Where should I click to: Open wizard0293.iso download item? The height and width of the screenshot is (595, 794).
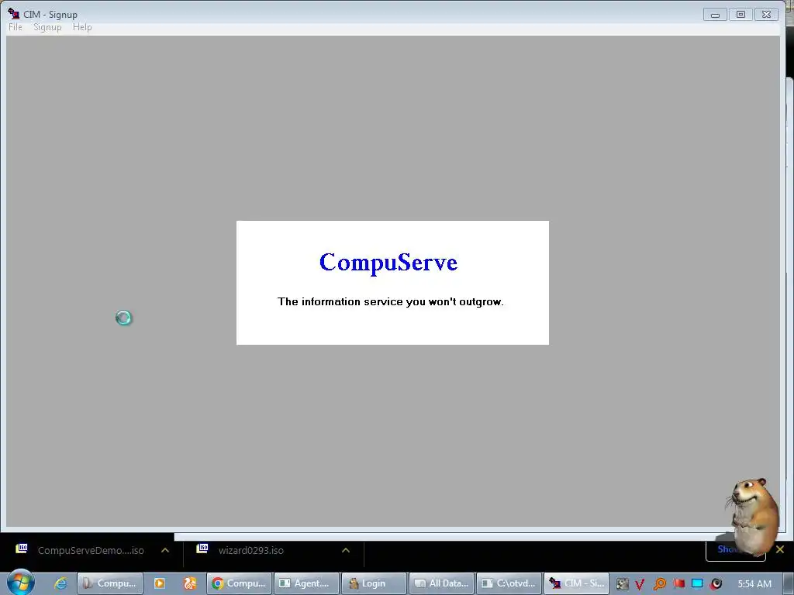click(x=251, y=551)
